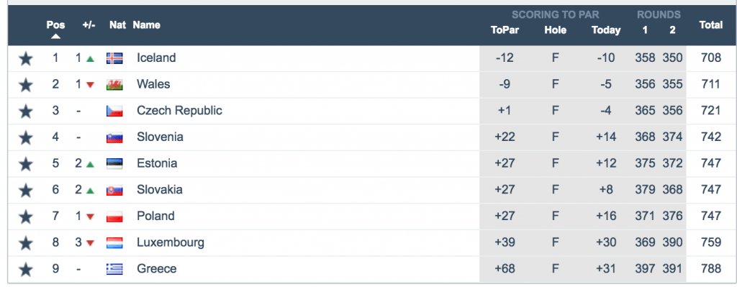Viewport: 737px width, 287px height.
Task: Click Luxembourg's round 2 score 390
Action: point(673,242)
